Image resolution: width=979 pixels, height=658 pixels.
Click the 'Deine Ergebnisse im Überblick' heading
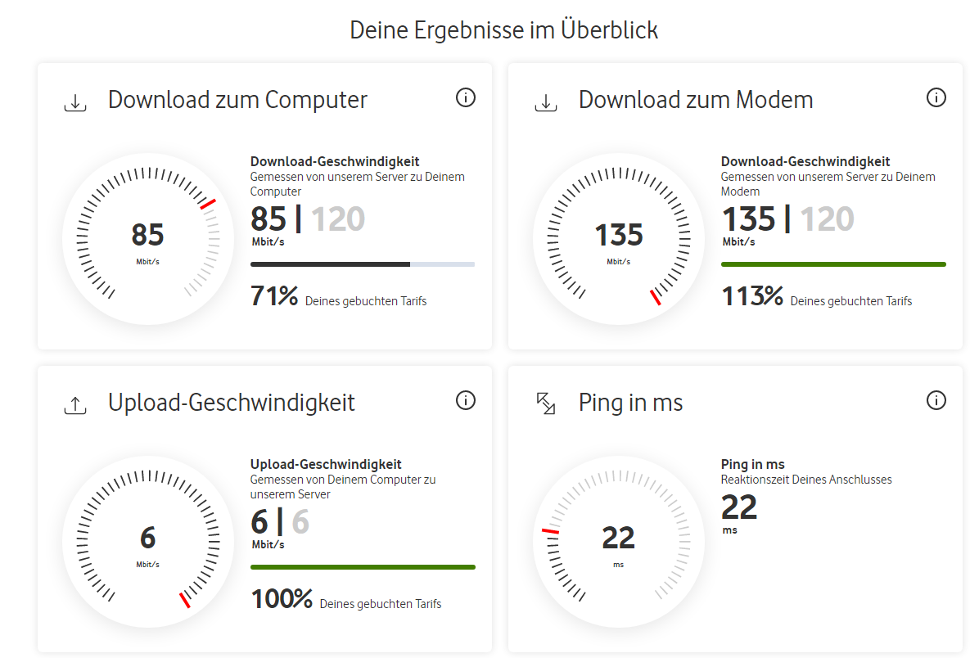pyautogui.click(x=503, y=30)
